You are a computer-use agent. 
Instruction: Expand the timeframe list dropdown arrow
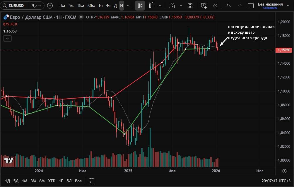pos(128,6)
